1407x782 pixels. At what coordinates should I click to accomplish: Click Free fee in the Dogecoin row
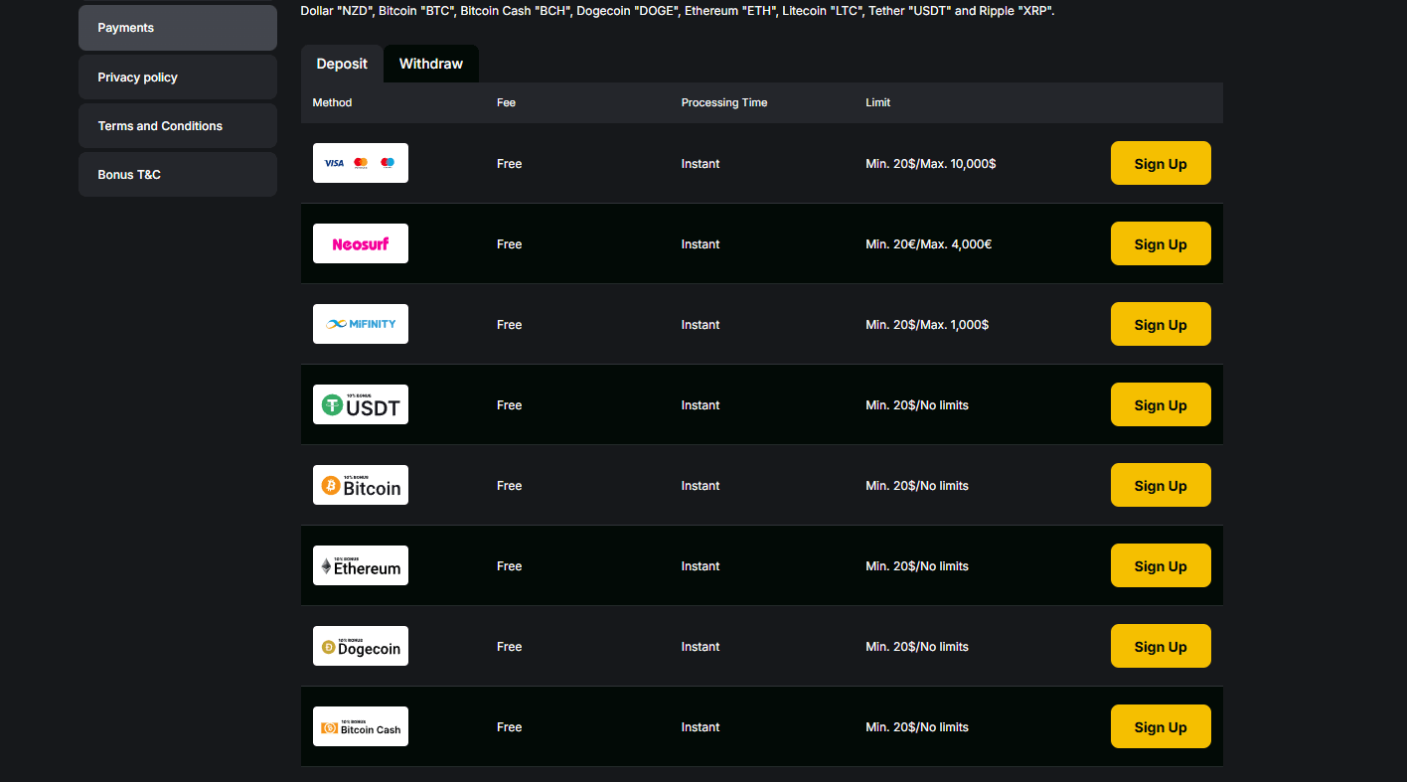coord(509,647)
